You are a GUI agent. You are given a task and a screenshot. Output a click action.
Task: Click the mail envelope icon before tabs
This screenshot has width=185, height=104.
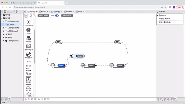click(x=25, y=12)
